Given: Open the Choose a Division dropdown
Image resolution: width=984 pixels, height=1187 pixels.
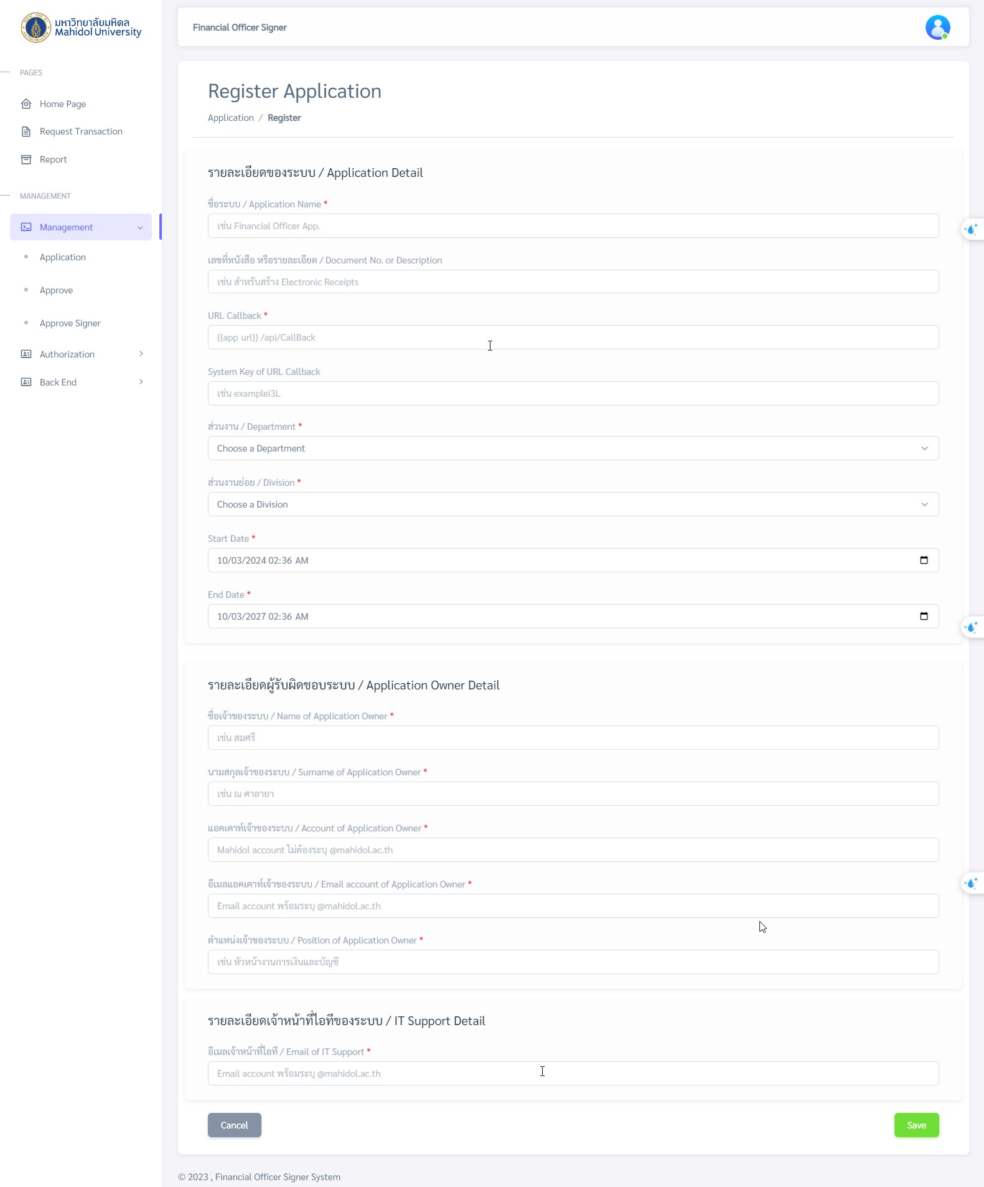Looking at the screenshot, I should (x=573, y=504).
